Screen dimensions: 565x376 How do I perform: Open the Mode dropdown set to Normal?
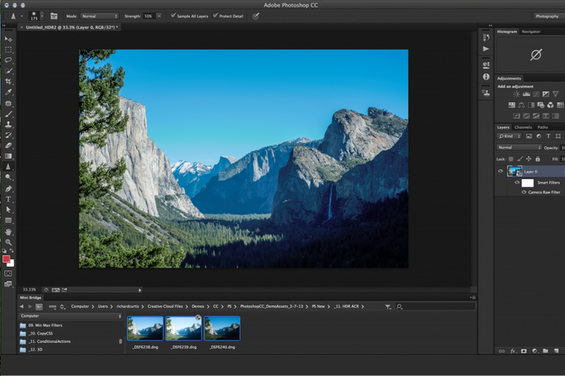pos(100,17)
